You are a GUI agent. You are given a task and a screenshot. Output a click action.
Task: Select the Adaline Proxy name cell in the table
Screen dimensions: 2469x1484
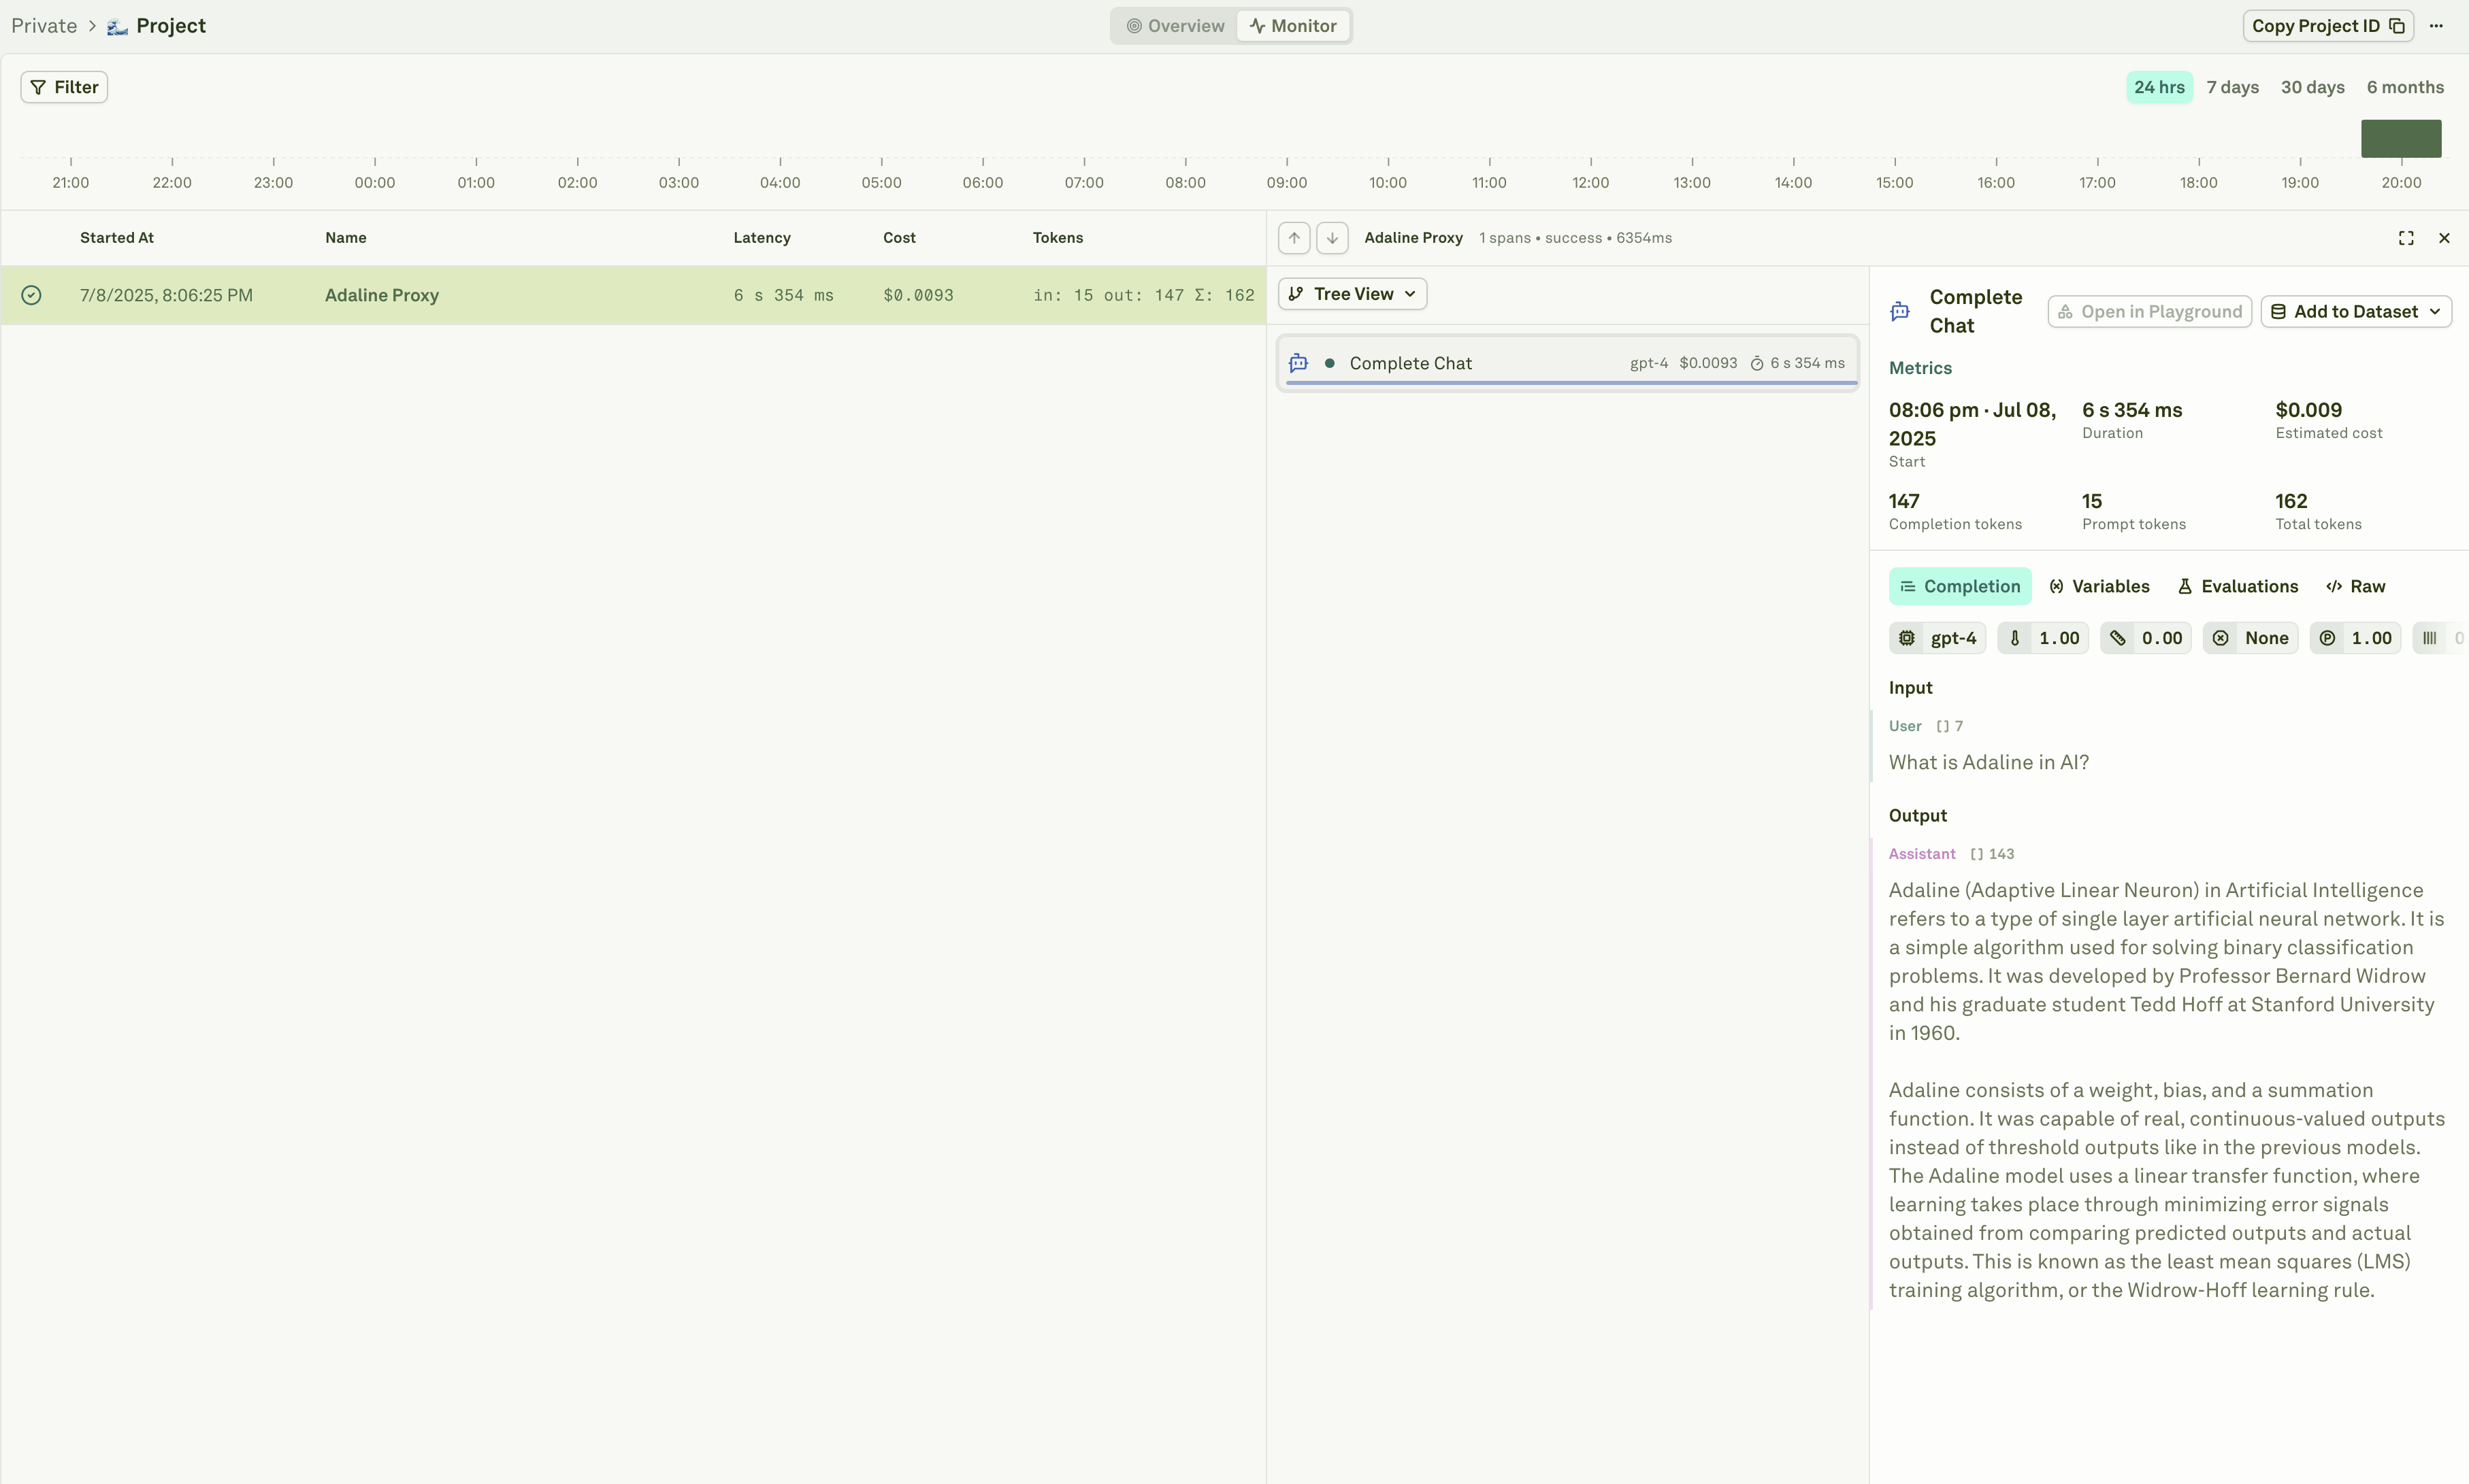point(381,295)
